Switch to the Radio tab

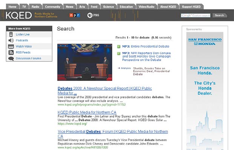pos(35,7)
